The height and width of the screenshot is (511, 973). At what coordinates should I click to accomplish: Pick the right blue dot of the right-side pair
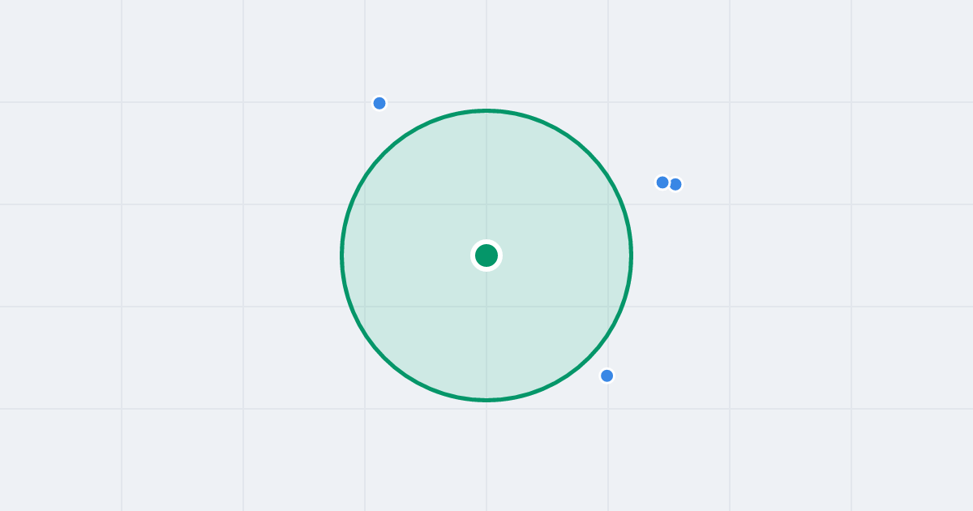[x=675, y=184]
